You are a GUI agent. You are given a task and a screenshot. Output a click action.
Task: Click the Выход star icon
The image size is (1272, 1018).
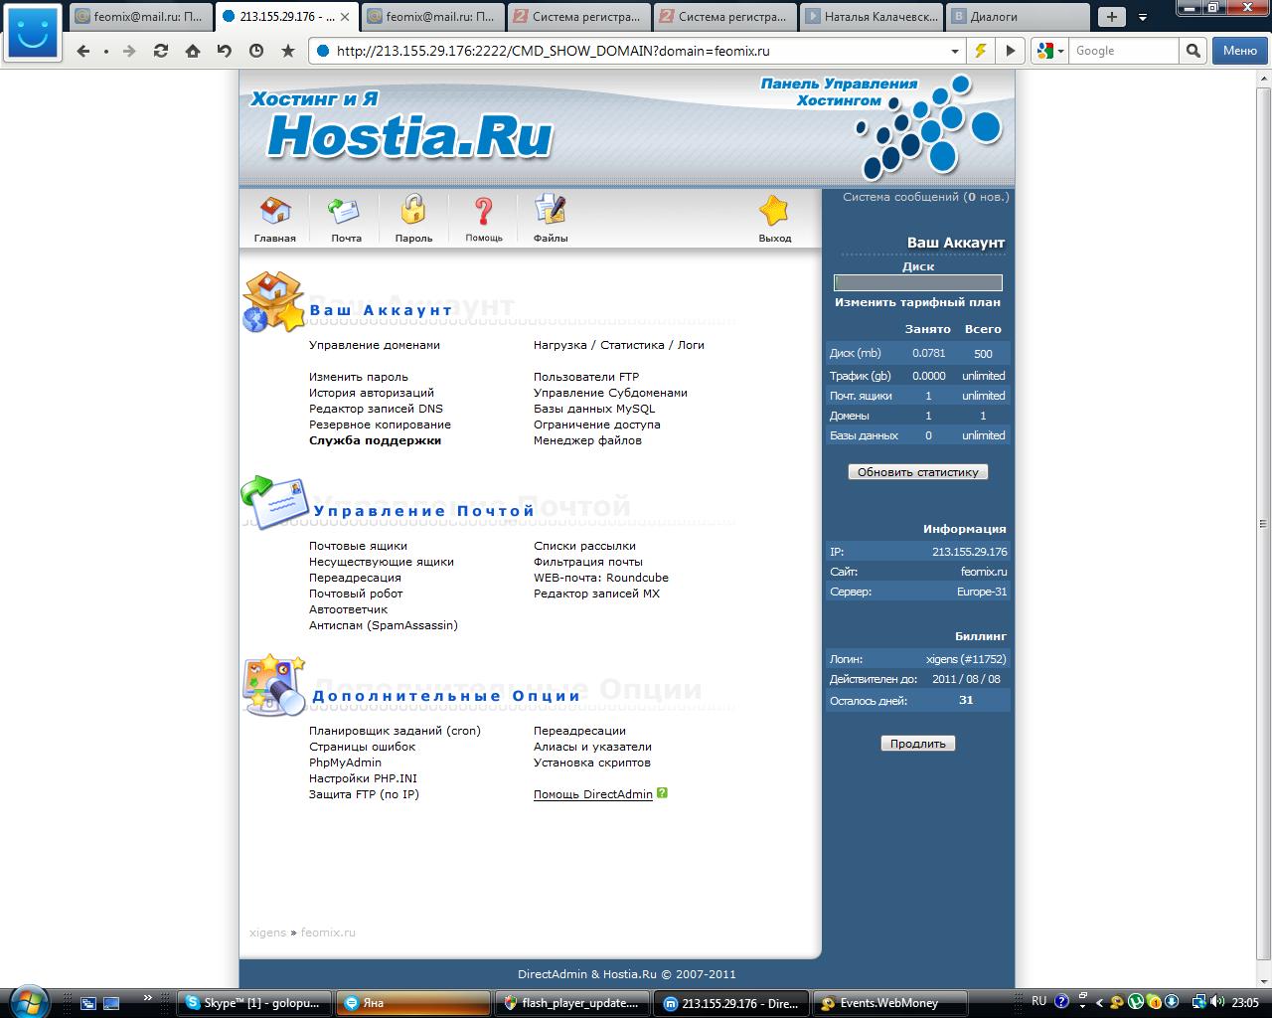[774, 211]
